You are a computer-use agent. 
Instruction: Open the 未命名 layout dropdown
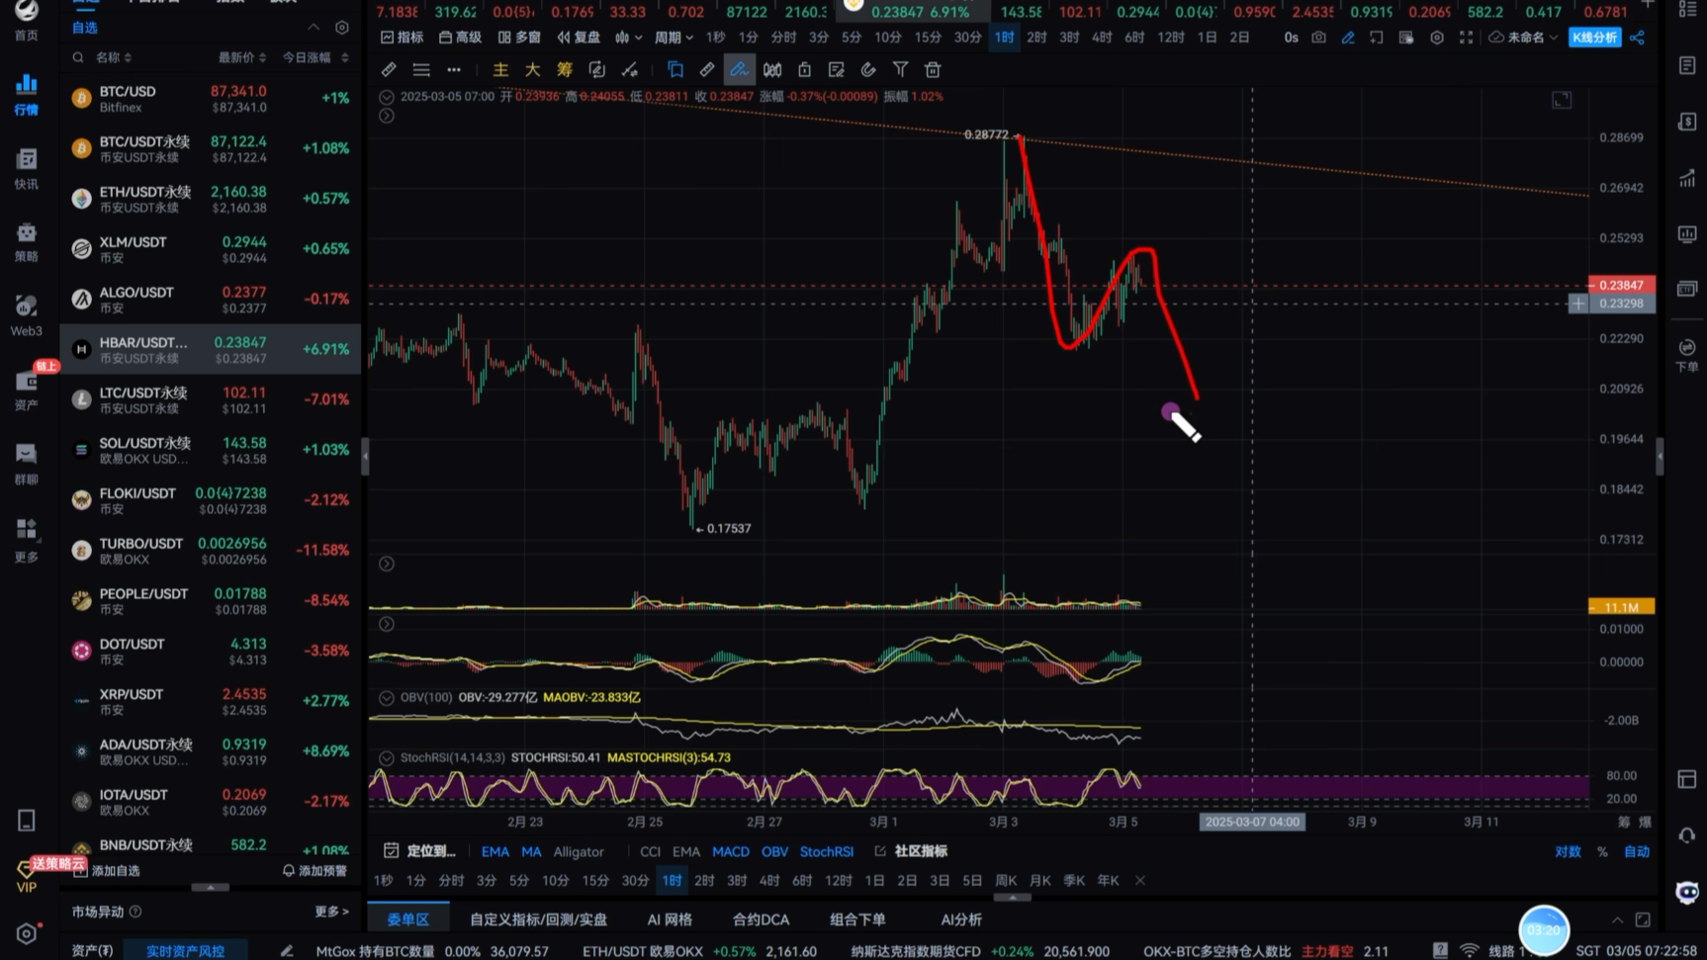pos(1523,38)
